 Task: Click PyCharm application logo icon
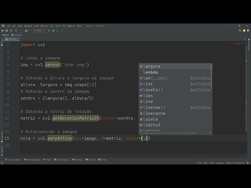pyautogui.click(x=3, y=26)
